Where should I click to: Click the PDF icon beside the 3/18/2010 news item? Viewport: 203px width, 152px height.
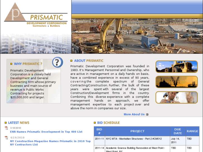6,128
